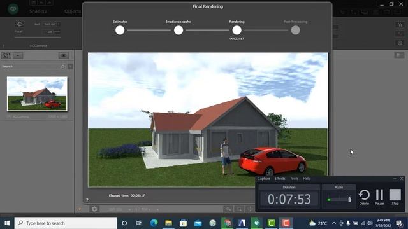Open the render settings gear icon
The image size is (408, 229).
pos(94,209)
